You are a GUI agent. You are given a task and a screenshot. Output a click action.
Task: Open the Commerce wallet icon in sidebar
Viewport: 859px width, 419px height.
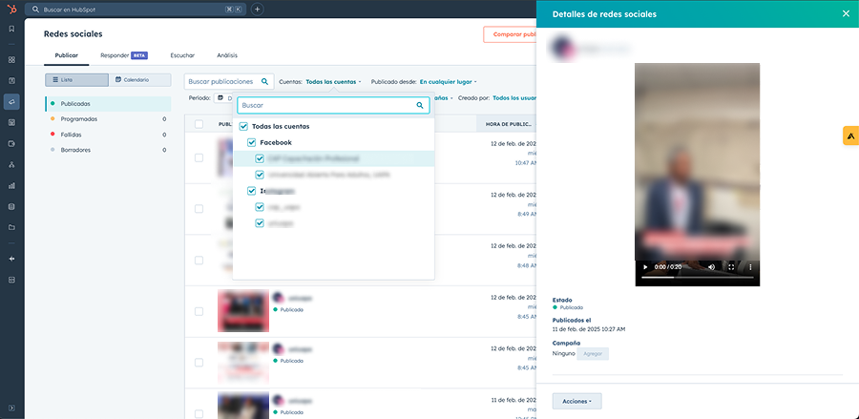11,143
